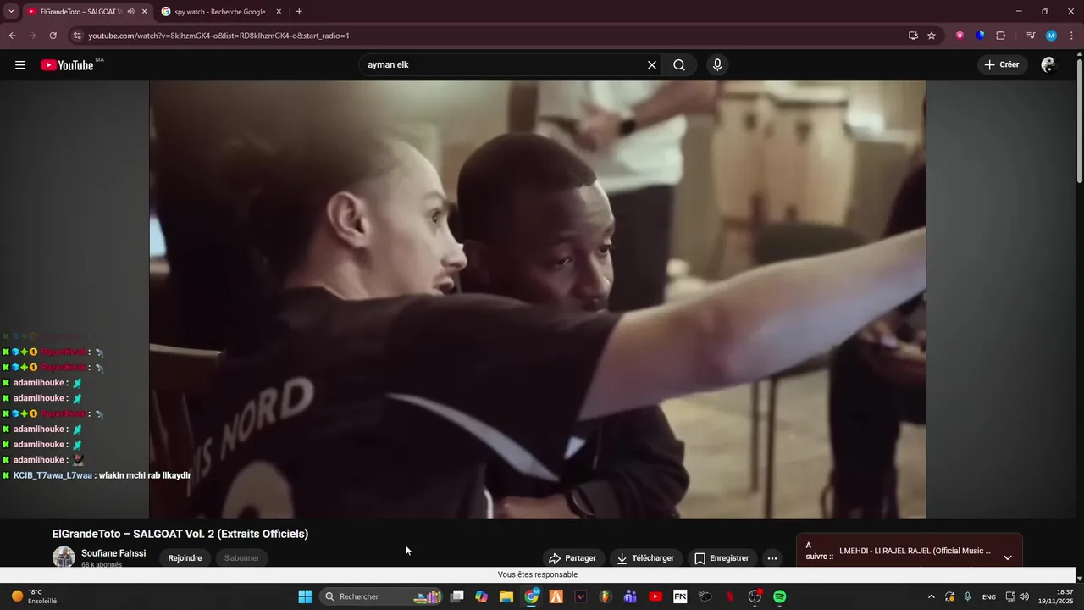Open the tray volume and network quick settings

(1017, 596)
